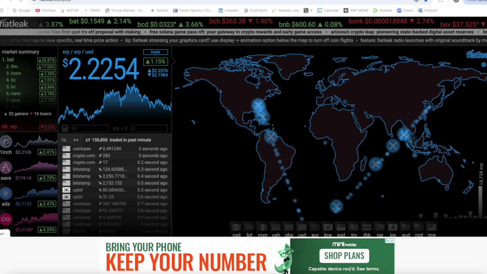Image resolution: width=487 pixels, height=274 pixels.
Task: Click the bnb ticker price
Action: 311,24
